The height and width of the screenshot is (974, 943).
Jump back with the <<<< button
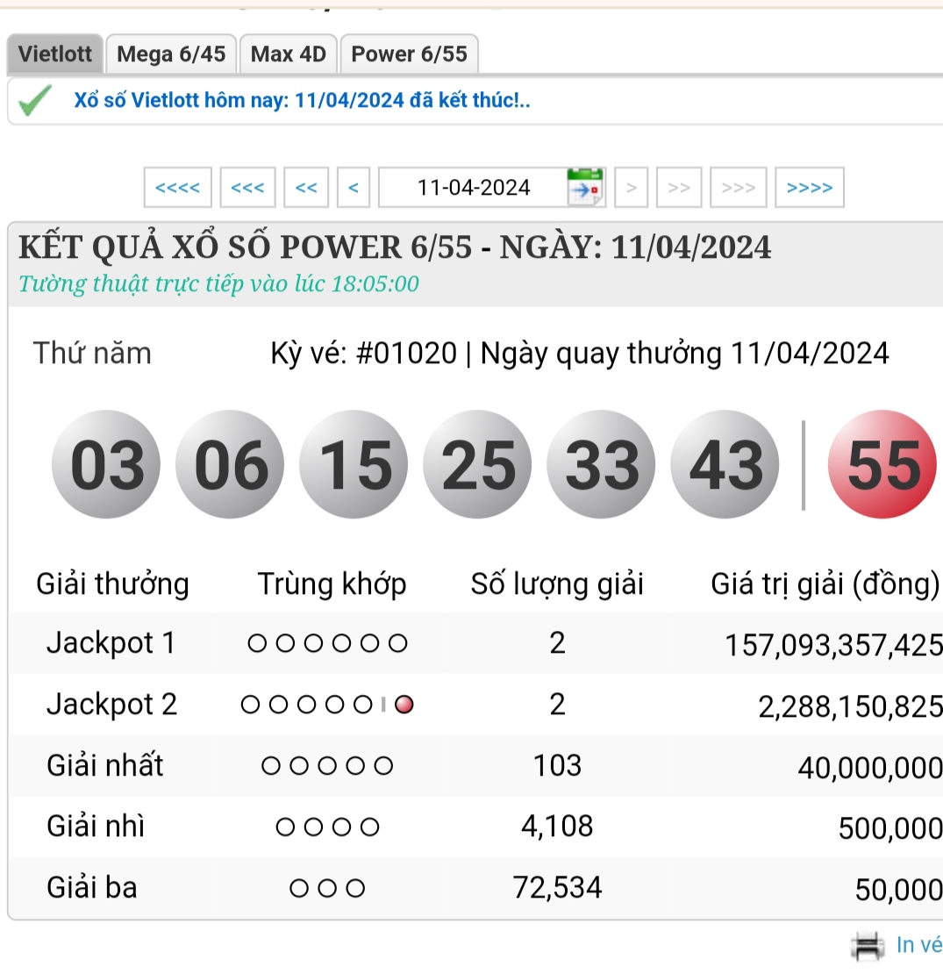tap(177, 187)
